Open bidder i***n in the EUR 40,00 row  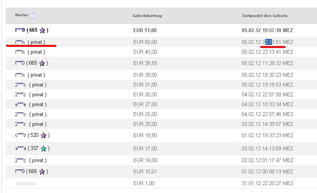tap(20, 52)
